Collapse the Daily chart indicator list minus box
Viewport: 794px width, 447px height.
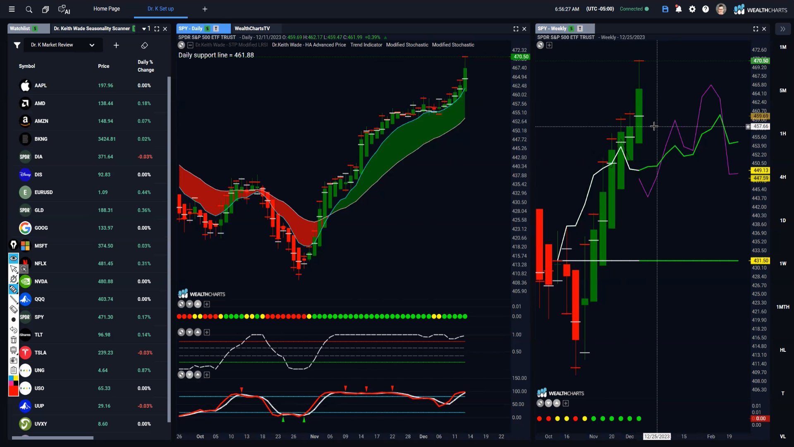point(190,45)
